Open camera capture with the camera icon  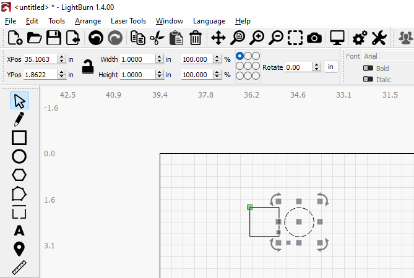pos(314,38)
